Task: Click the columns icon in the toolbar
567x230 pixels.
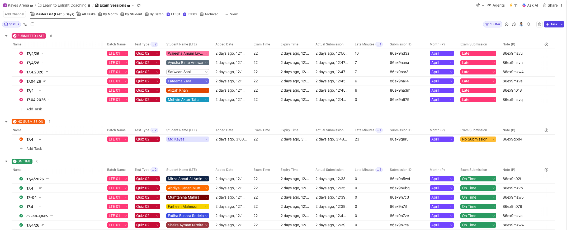Action: [x=32, y=24]
